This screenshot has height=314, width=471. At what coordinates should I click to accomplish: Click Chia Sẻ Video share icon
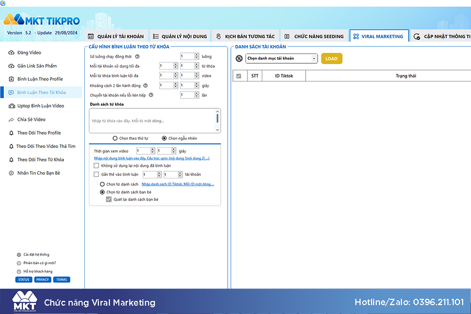pos(11,120)
